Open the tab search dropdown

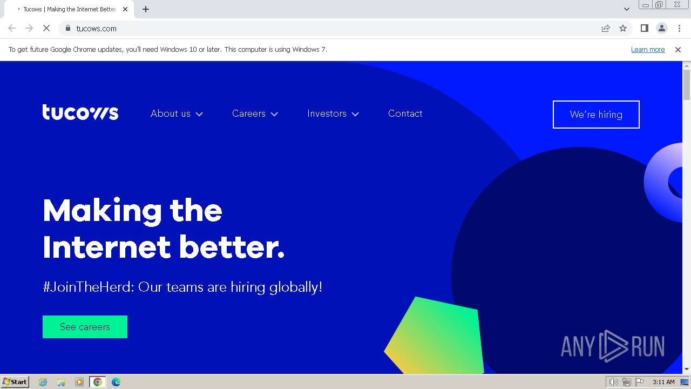point(627,9)
